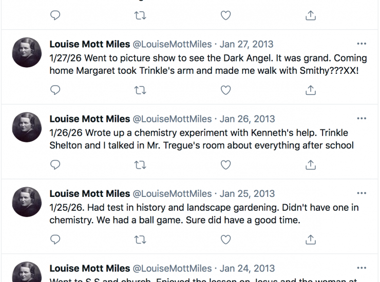Screen dimensions: 380x282
Task: Retweet the history test tweet
Action: pyautogui.click(x=140, y=239)
